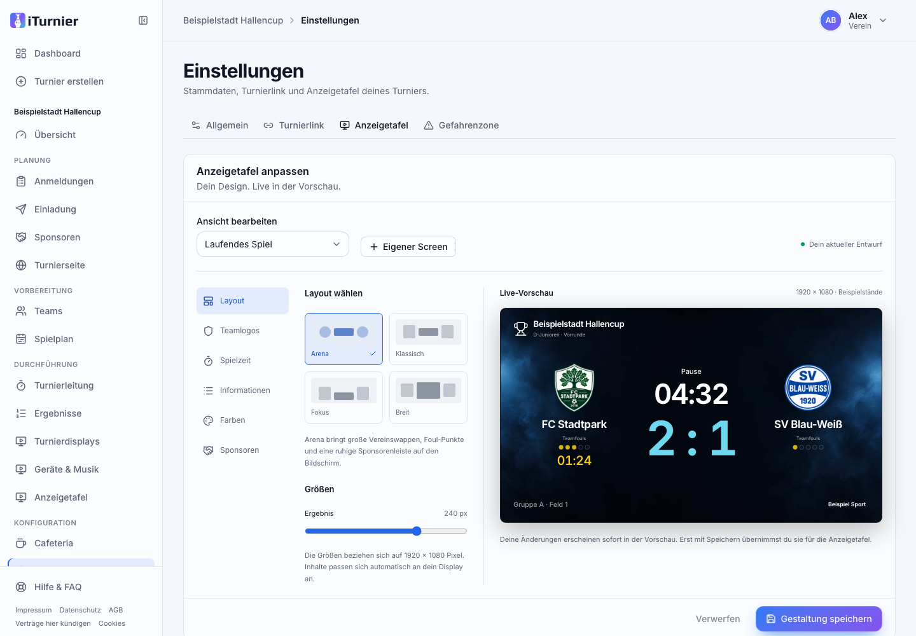Click the Eigener Screen button
Viewport: 916px width, 636px height.
408,247
